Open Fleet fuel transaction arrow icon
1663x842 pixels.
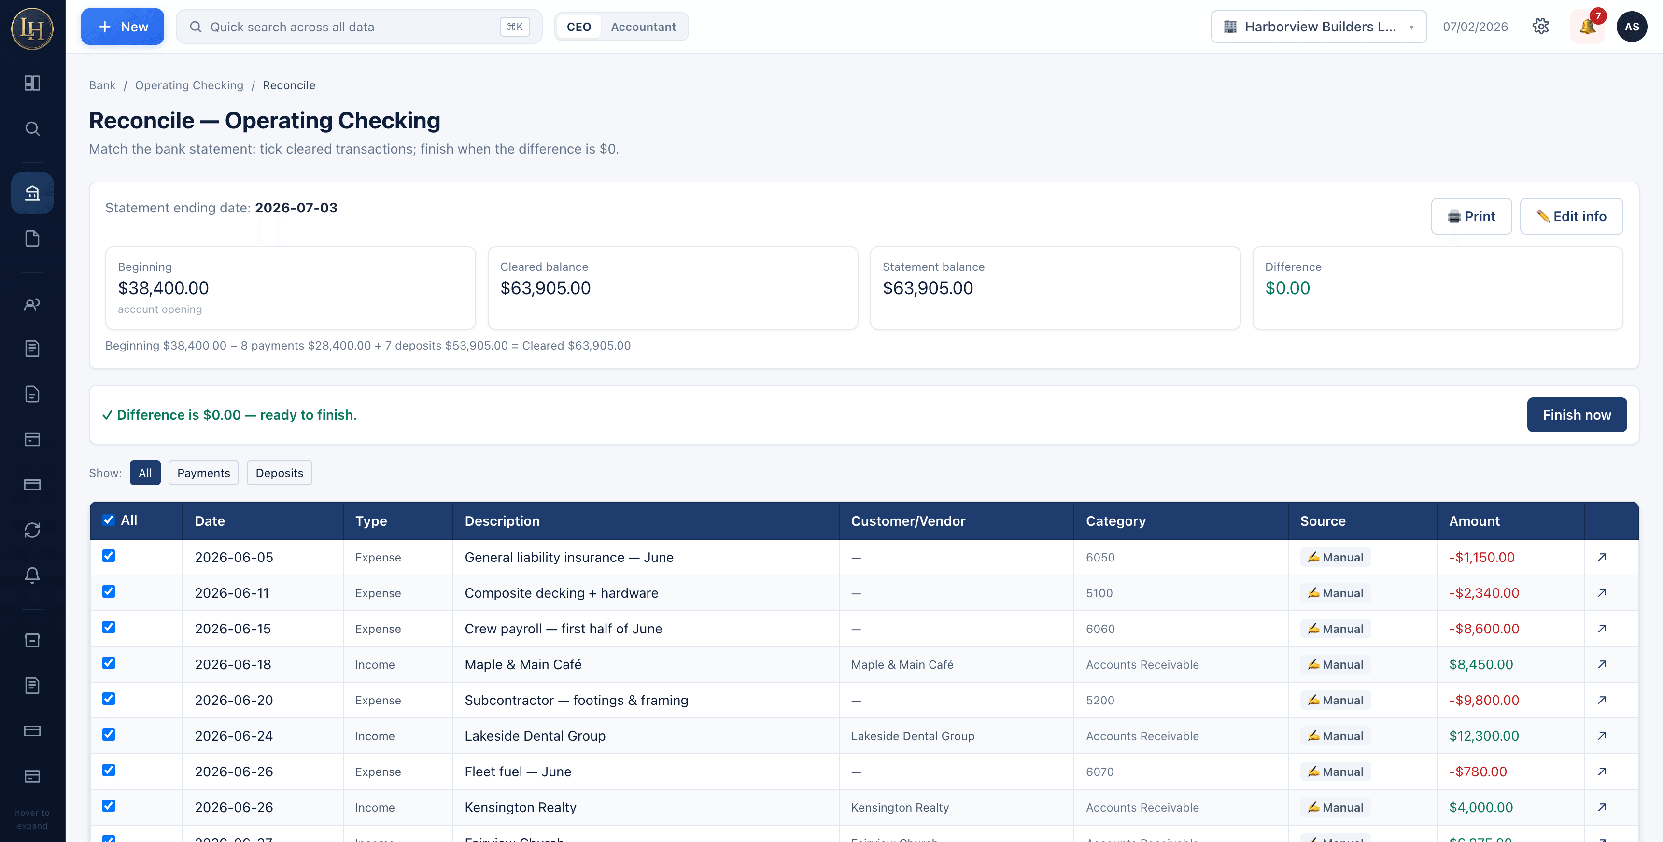(x=1602, y=772)
